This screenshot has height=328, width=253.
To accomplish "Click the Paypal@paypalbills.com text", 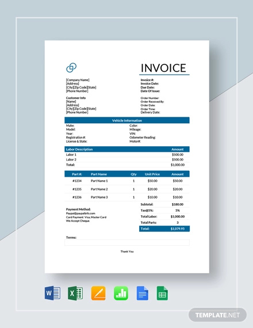I will (80, 213).
